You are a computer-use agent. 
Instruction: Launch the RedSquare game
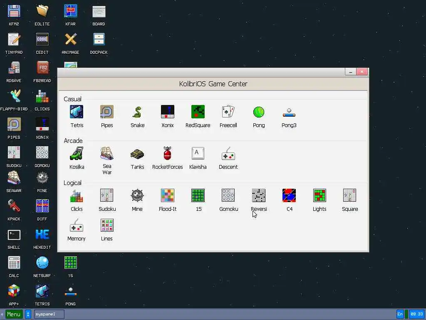tap(198, 112)
